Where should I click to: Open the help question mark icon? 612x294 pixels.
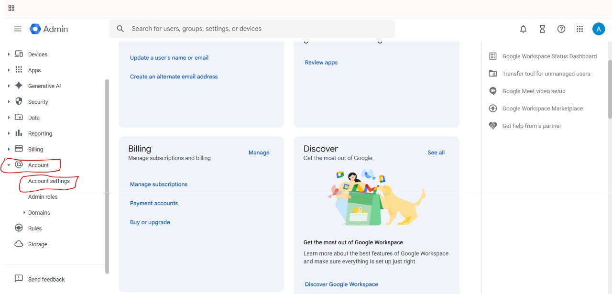[x=561, y=29]
